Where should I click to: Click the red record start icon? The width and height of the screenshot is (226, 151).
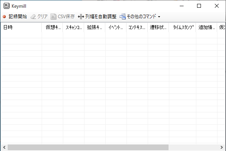pos(4,17)
